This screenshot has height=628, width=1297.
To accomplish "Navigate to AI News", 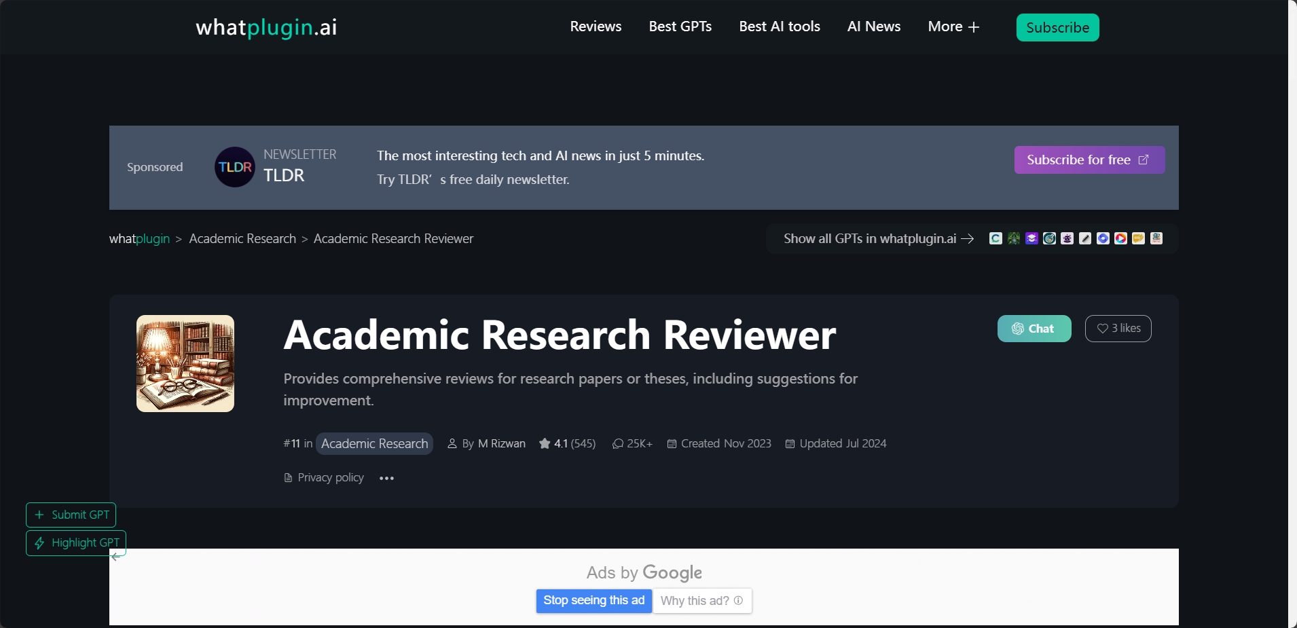I will (873, 26).
